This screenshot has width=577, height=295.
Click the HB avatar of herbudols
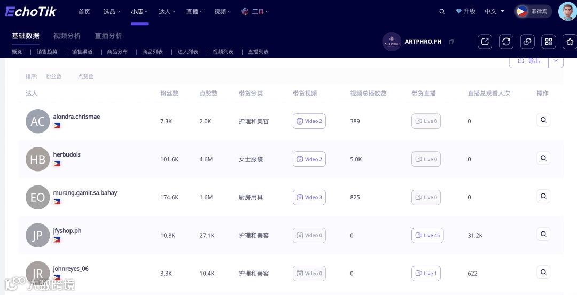click(x=37, y=159)
